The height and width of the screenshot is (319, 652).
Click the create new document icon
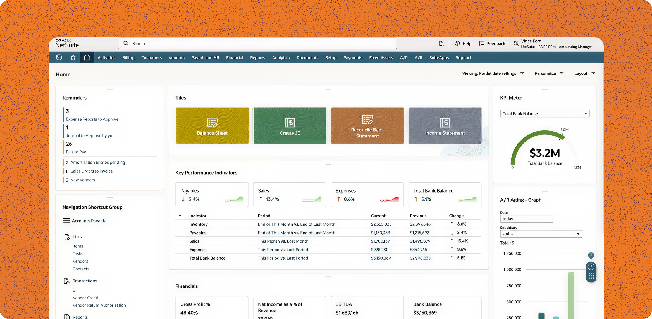[x=441, y=43]
